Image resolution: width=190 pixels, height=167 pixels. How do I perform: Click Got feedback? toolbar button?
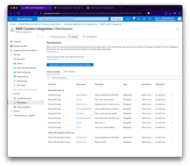click(x=90, y=37)
